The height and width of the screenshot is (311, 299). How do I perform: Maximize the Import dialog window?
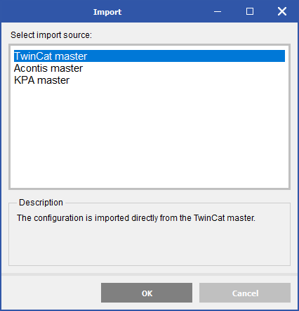(x=250, y=11)
